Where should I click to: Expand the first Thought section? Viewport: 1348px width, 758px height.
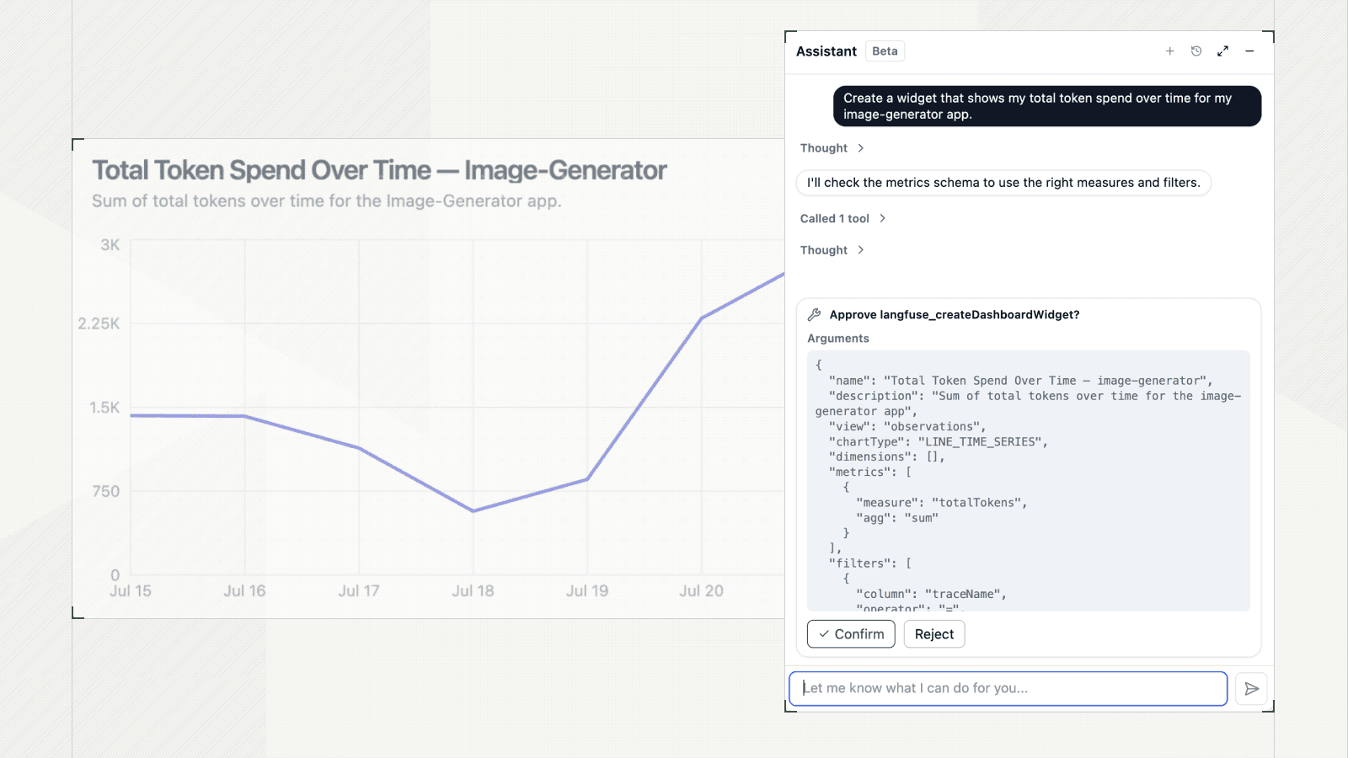(832, 148)
